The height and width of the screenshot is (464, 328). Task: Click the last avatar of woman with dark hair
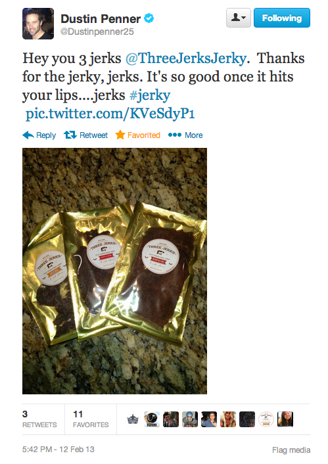click(x=285, y=419)
